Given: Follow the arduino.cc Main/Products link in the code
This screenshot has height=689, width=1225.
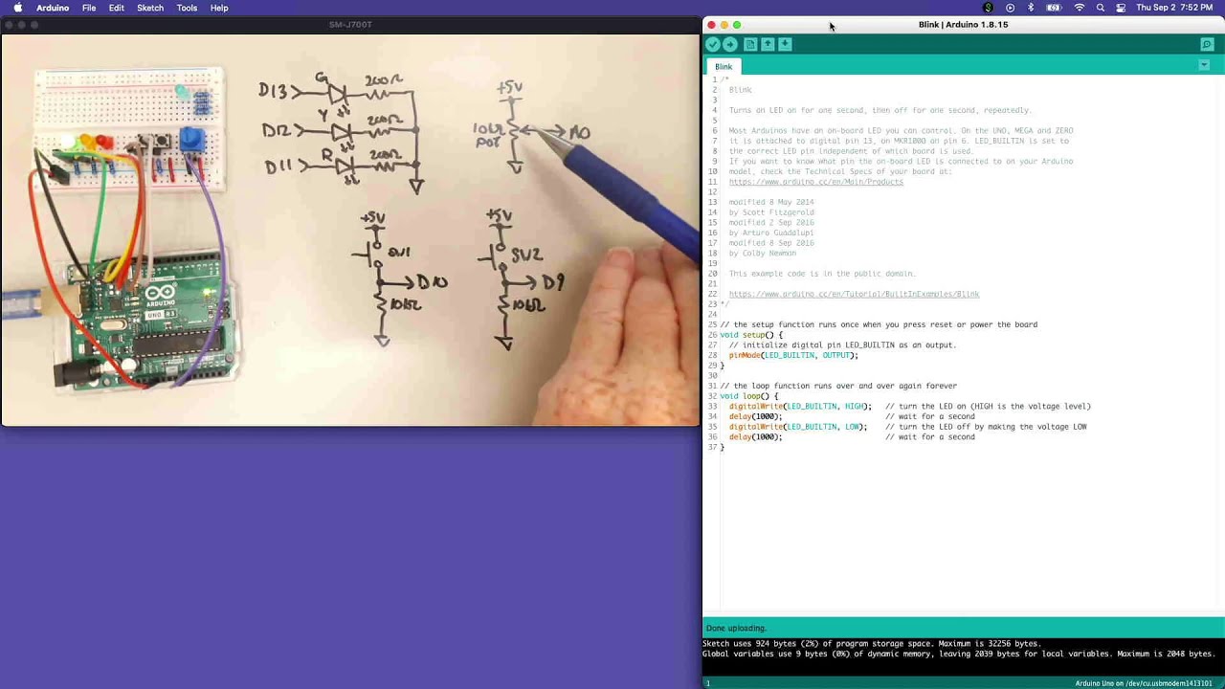Looking at the screenshot, I should click(815, 182).
